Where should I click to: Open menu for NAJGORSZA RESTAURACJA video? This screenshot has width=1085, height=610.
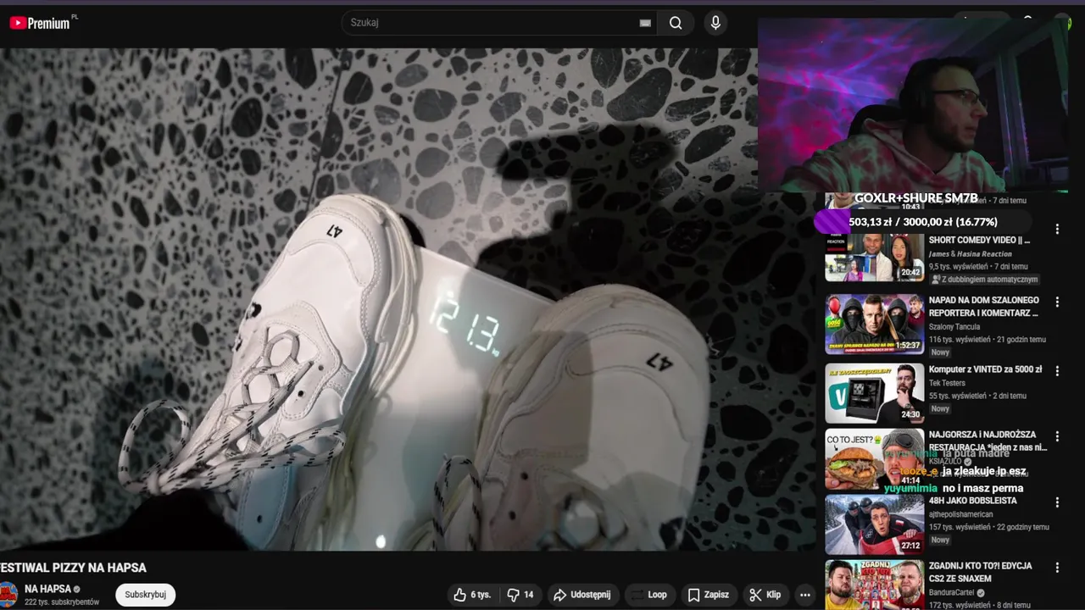pos(1057,436)
